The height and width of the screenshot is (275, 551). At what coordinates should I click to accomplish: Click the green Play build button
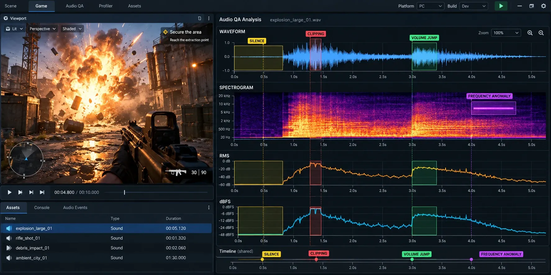tap(501, 6)
